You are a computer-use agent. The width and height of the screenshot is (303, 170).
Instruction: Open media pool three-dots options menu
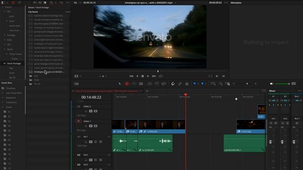point(68,3)
